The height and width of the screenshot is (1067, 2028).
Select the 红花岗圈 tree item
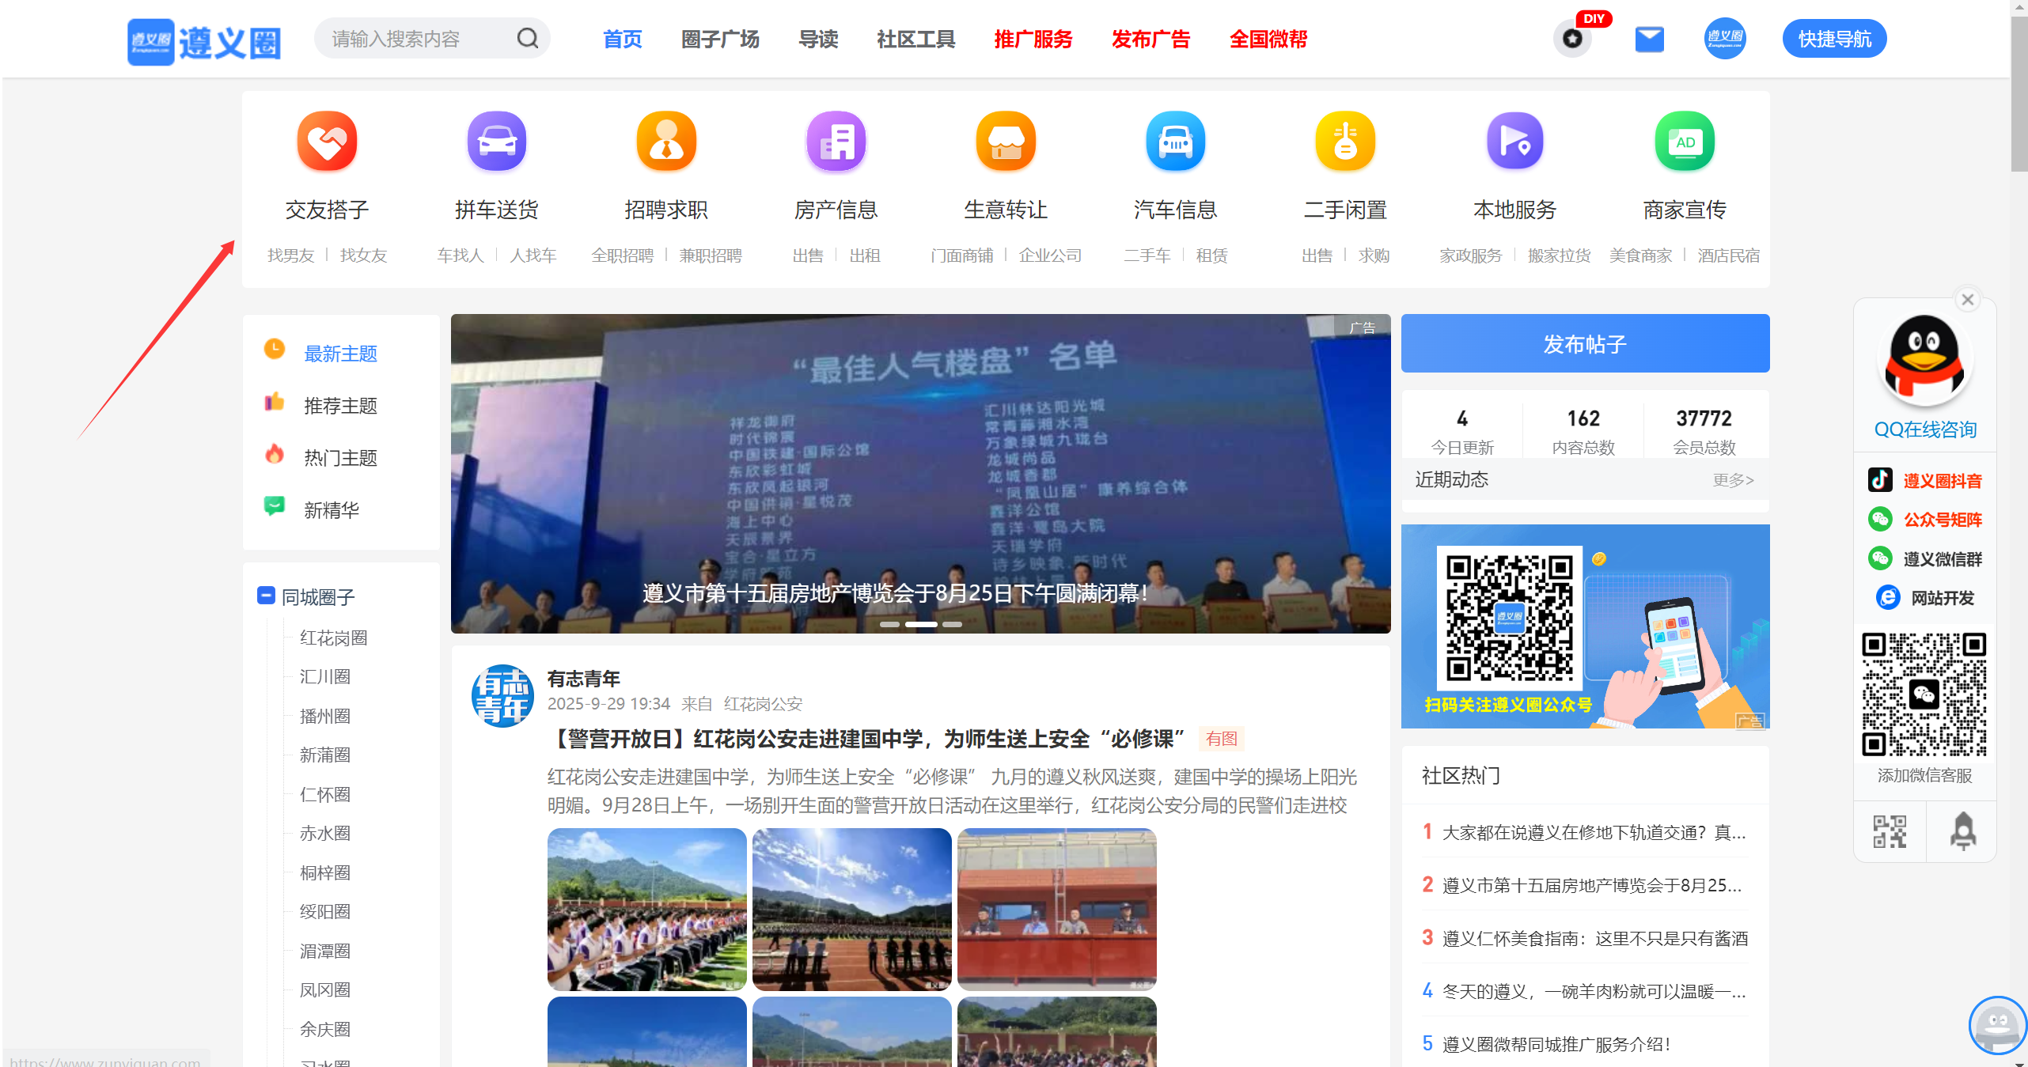click(x=333, y=638)
